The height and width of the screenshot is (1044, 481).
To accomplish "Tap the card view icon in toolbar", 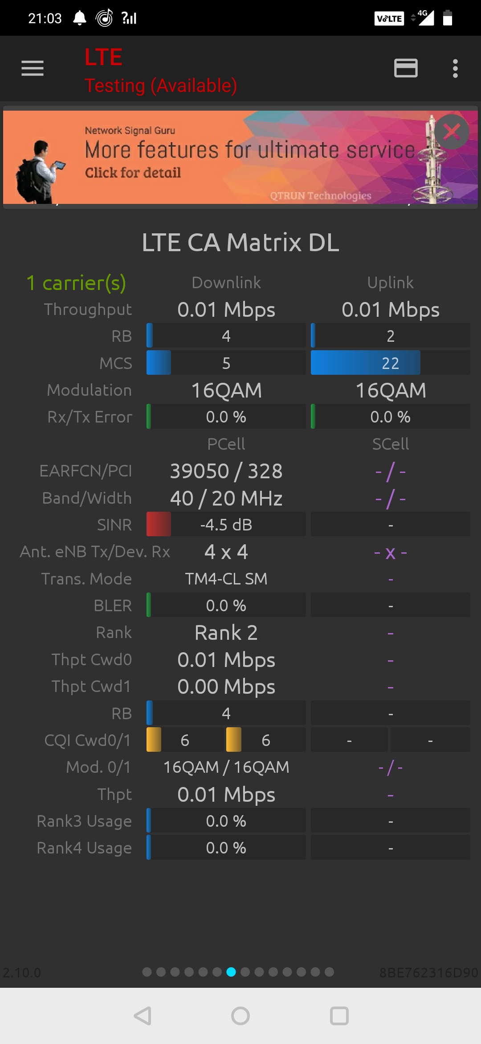I will [406, 68].
